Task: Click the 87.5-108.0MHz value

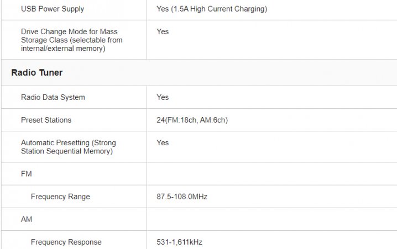Action: [182, 197]
